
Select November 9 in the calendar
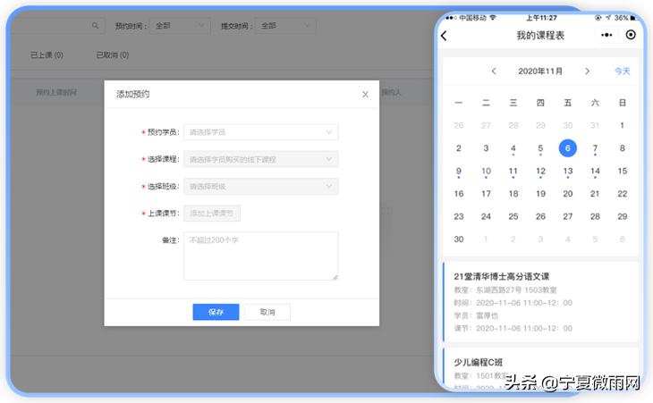[x=459, y=171]
